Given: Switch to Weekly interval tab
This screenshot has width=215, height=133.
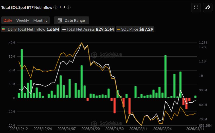Looking at the screenshot, I should click(x=23, y=20).
